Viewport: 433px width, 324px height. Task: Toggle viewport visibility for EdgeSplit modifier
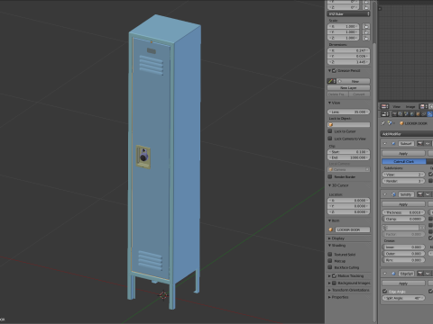(428, 274)
